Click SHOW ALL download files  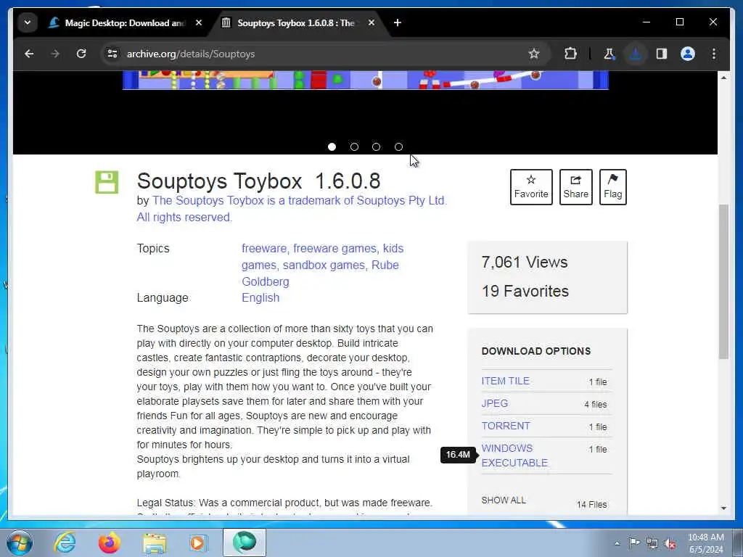tap(504, 500)
